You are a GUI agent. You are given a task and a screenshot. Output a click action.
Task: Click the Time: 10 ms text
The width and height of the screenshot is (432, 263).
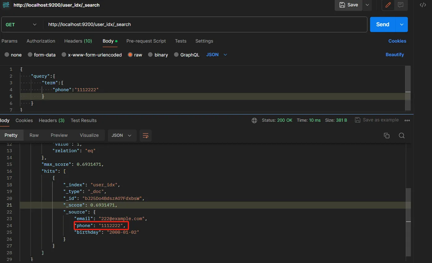(x=309, y=120)
